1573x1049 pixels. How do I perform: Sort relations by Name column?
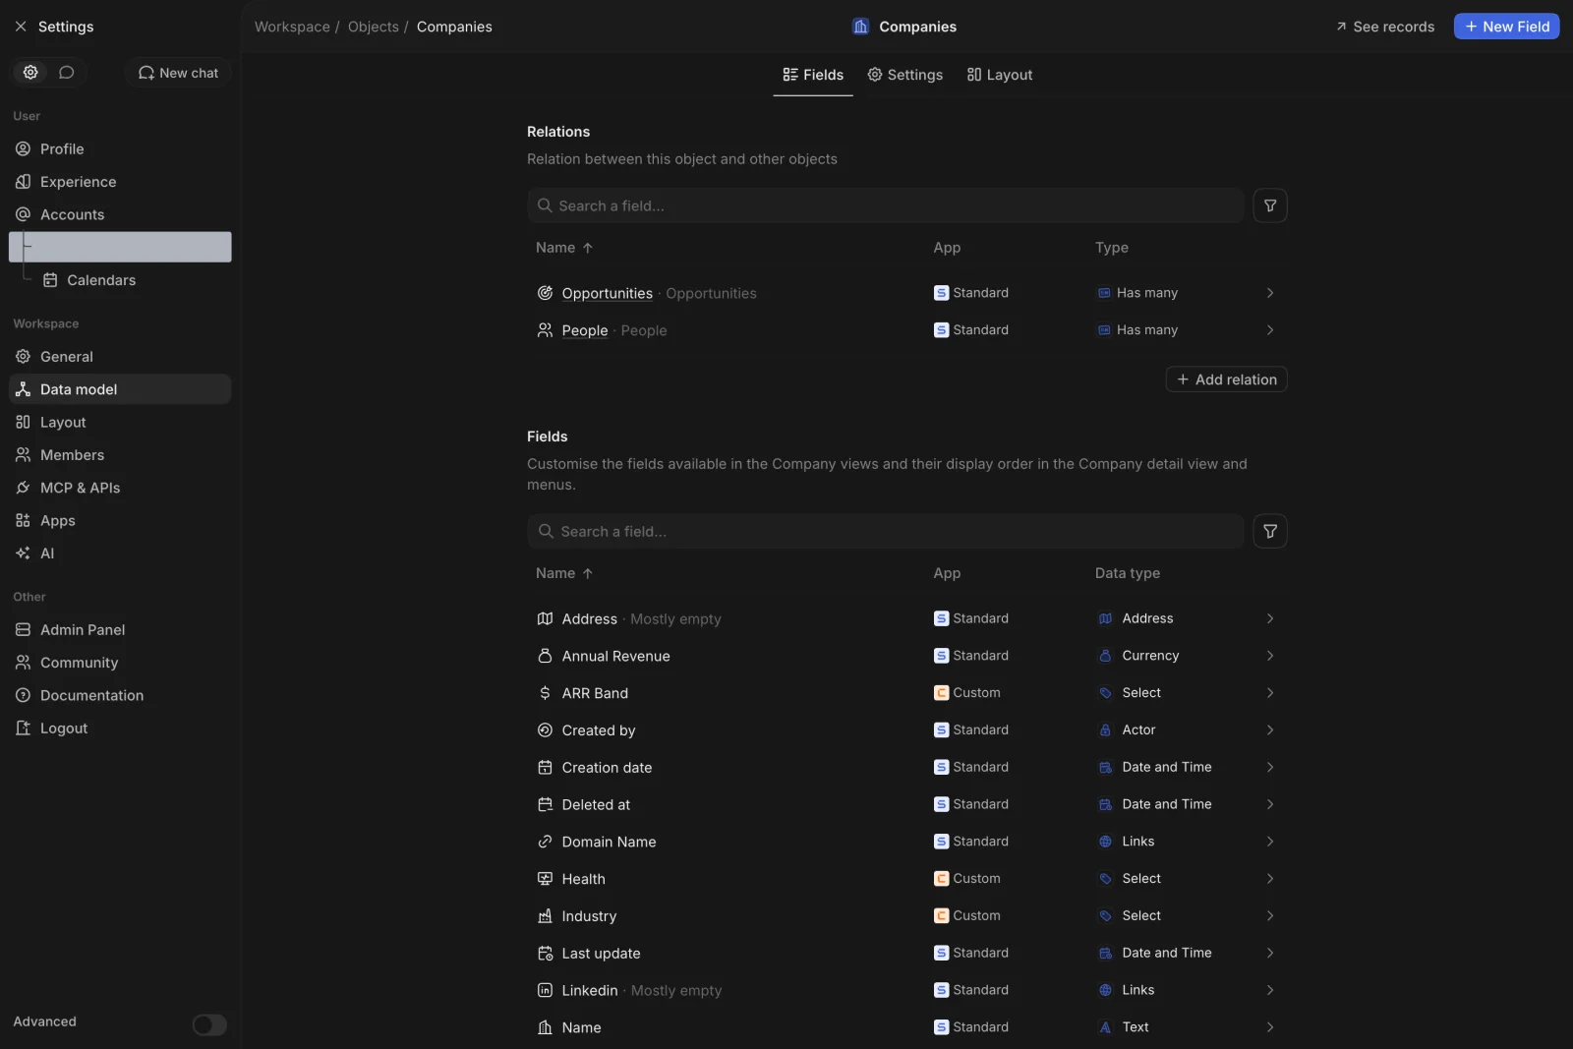point(564,248)
